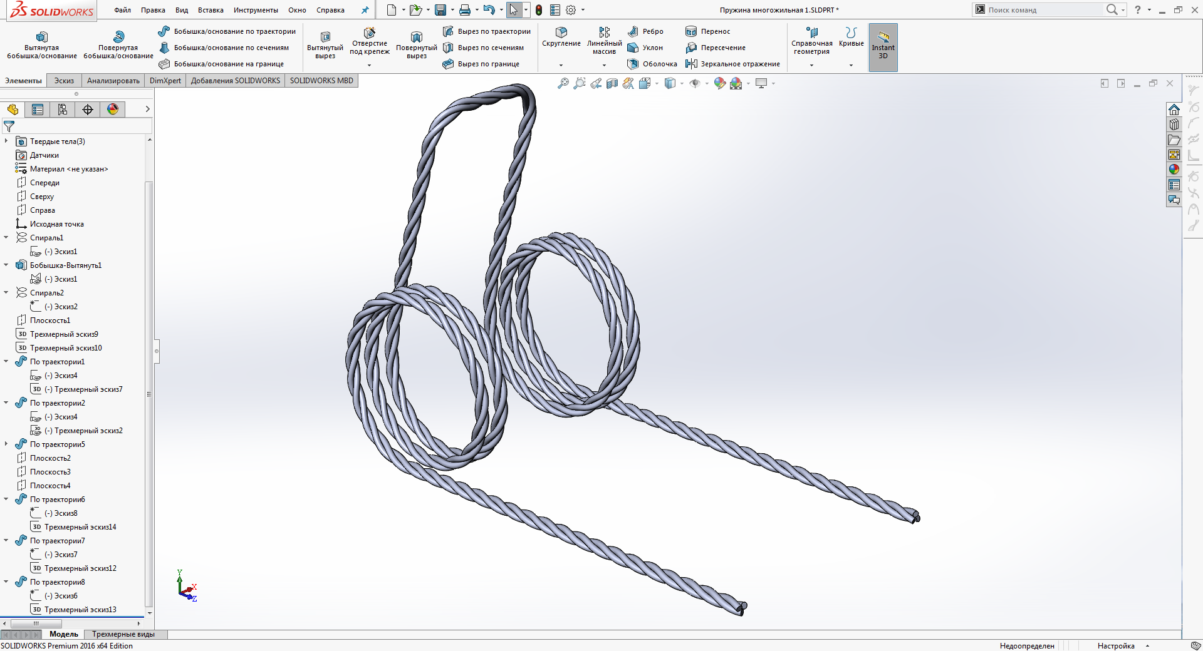Collapse the По траектории1 feature
Image resolution: width=1203 pixels, height=651 pixels.
[6, 362]
